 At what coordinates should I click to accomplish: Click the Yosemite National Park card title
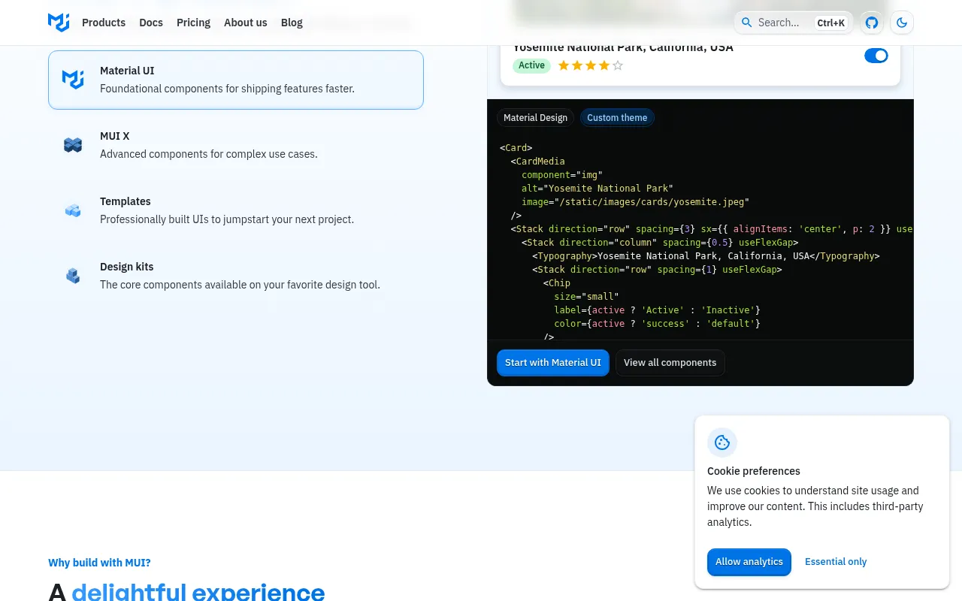coord(623,47)
